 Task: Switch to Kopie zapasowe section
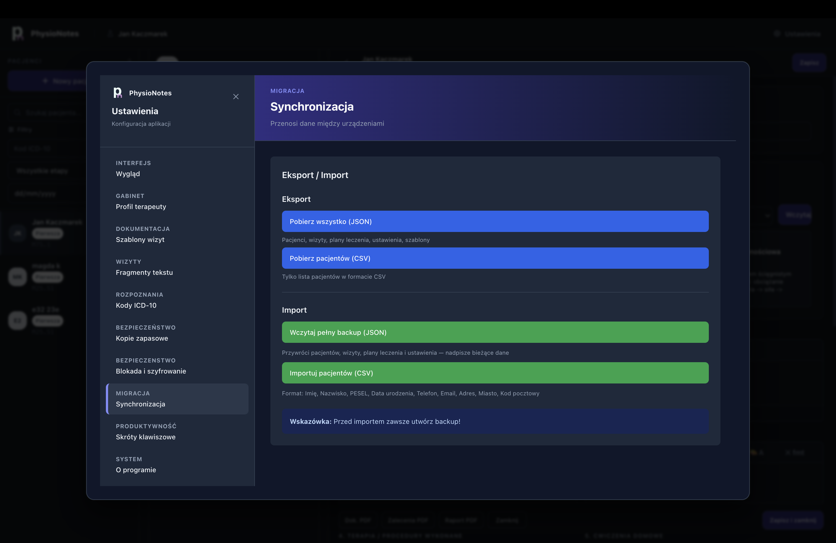177,333
